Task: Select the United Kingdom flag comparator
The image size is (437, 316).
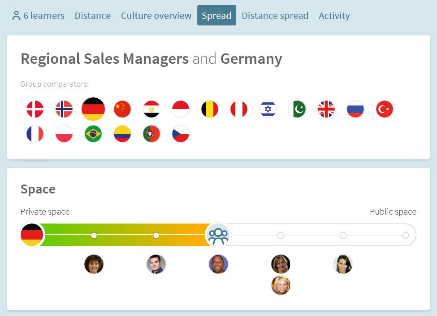Action: [x=326, y=109]
